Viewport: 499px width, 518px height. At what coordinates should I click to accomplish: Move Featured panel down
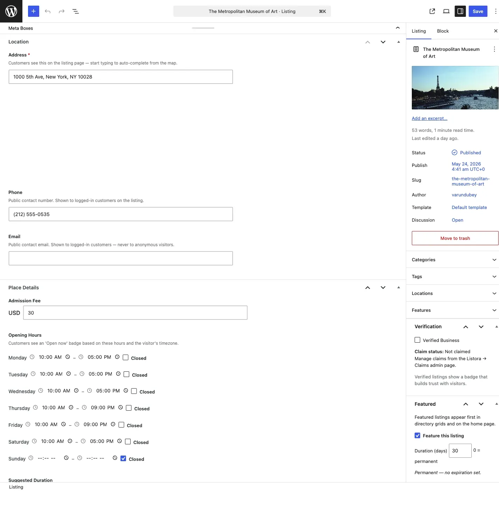pos(481,404)
